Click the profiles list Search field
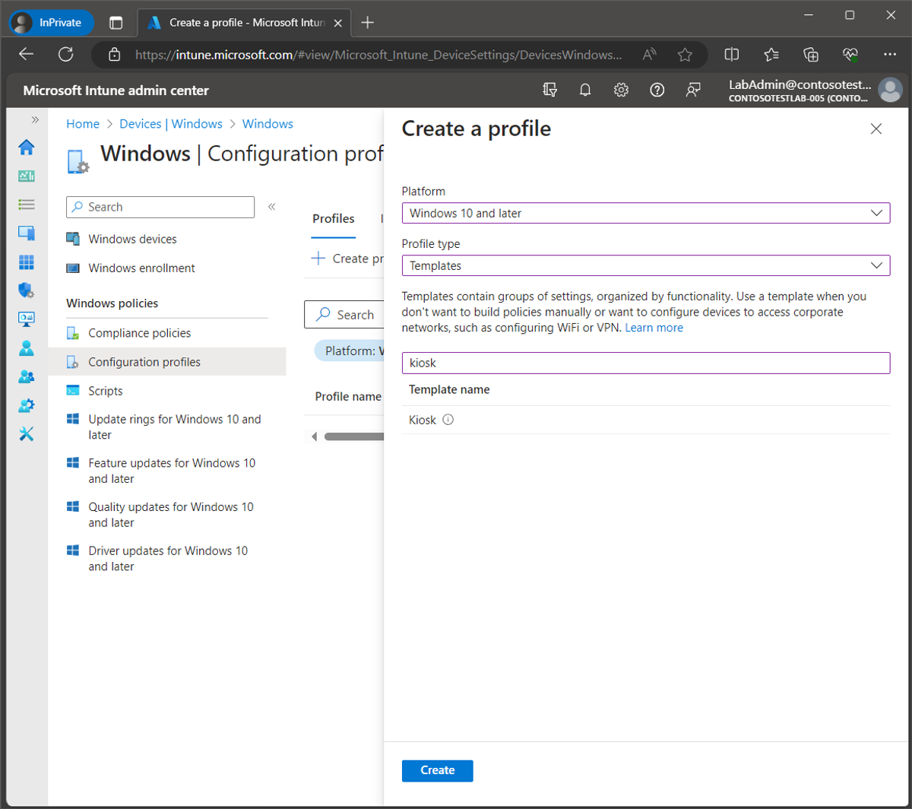 click(x=344, y=315)
